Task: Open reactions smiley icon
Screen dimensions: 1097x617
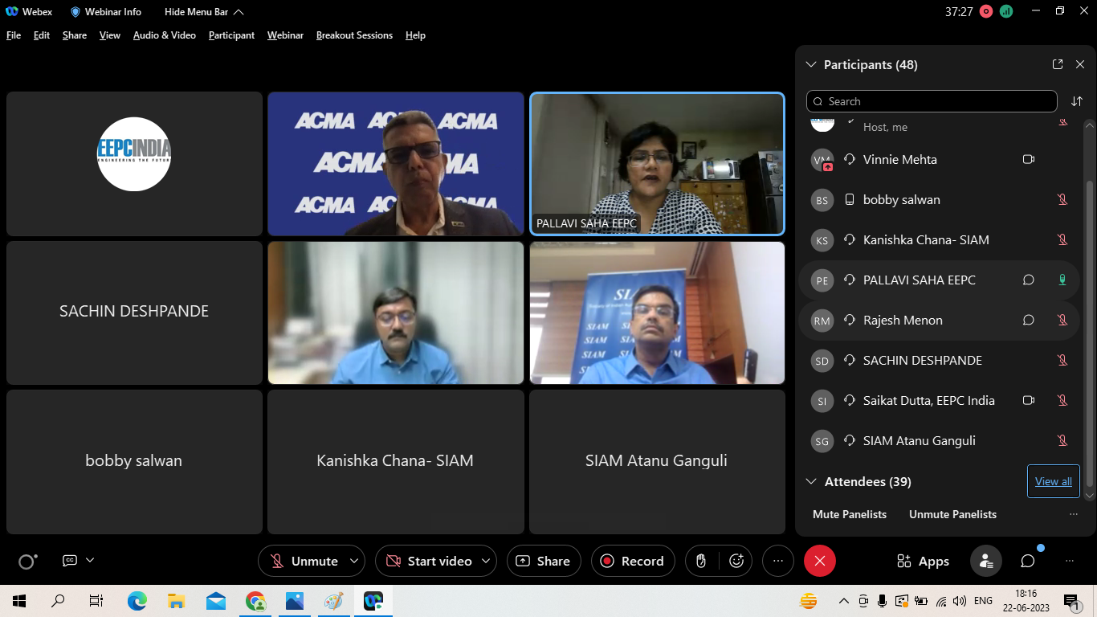Action: coord(736,561)
